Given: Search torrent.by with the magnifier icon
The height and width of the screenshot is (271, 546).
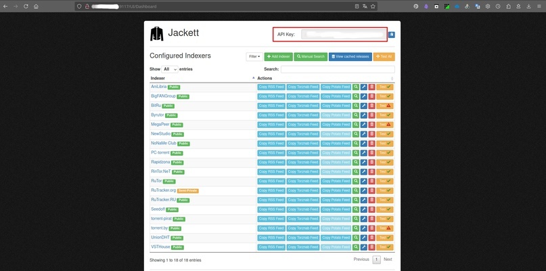Looking at the screenshot, I should (355, 228).
